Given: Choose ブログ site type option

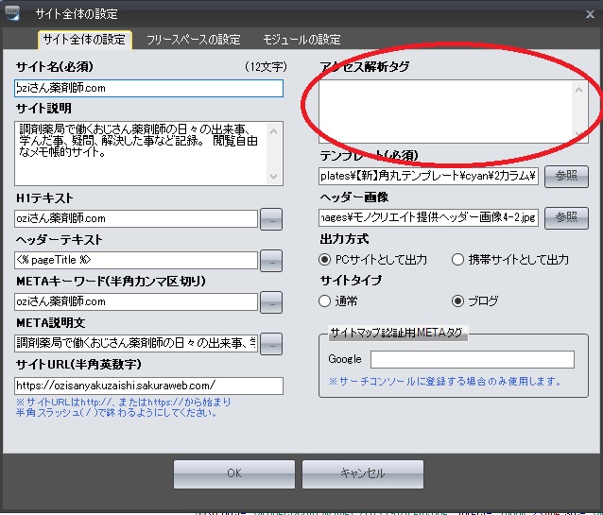Looking at the screenshot, I should [458, 301].
